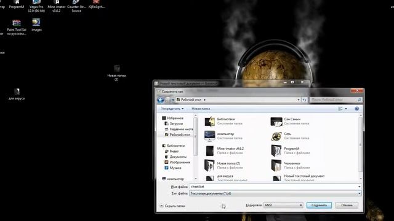Click the Рабочий стол address bar breadcrumb
Screen dimensions: 394x221
[191, 99]
